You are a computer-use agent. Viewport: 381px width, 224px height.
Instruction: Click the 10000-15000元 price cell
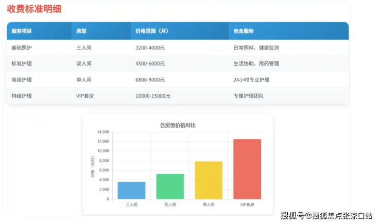[153, 96]
